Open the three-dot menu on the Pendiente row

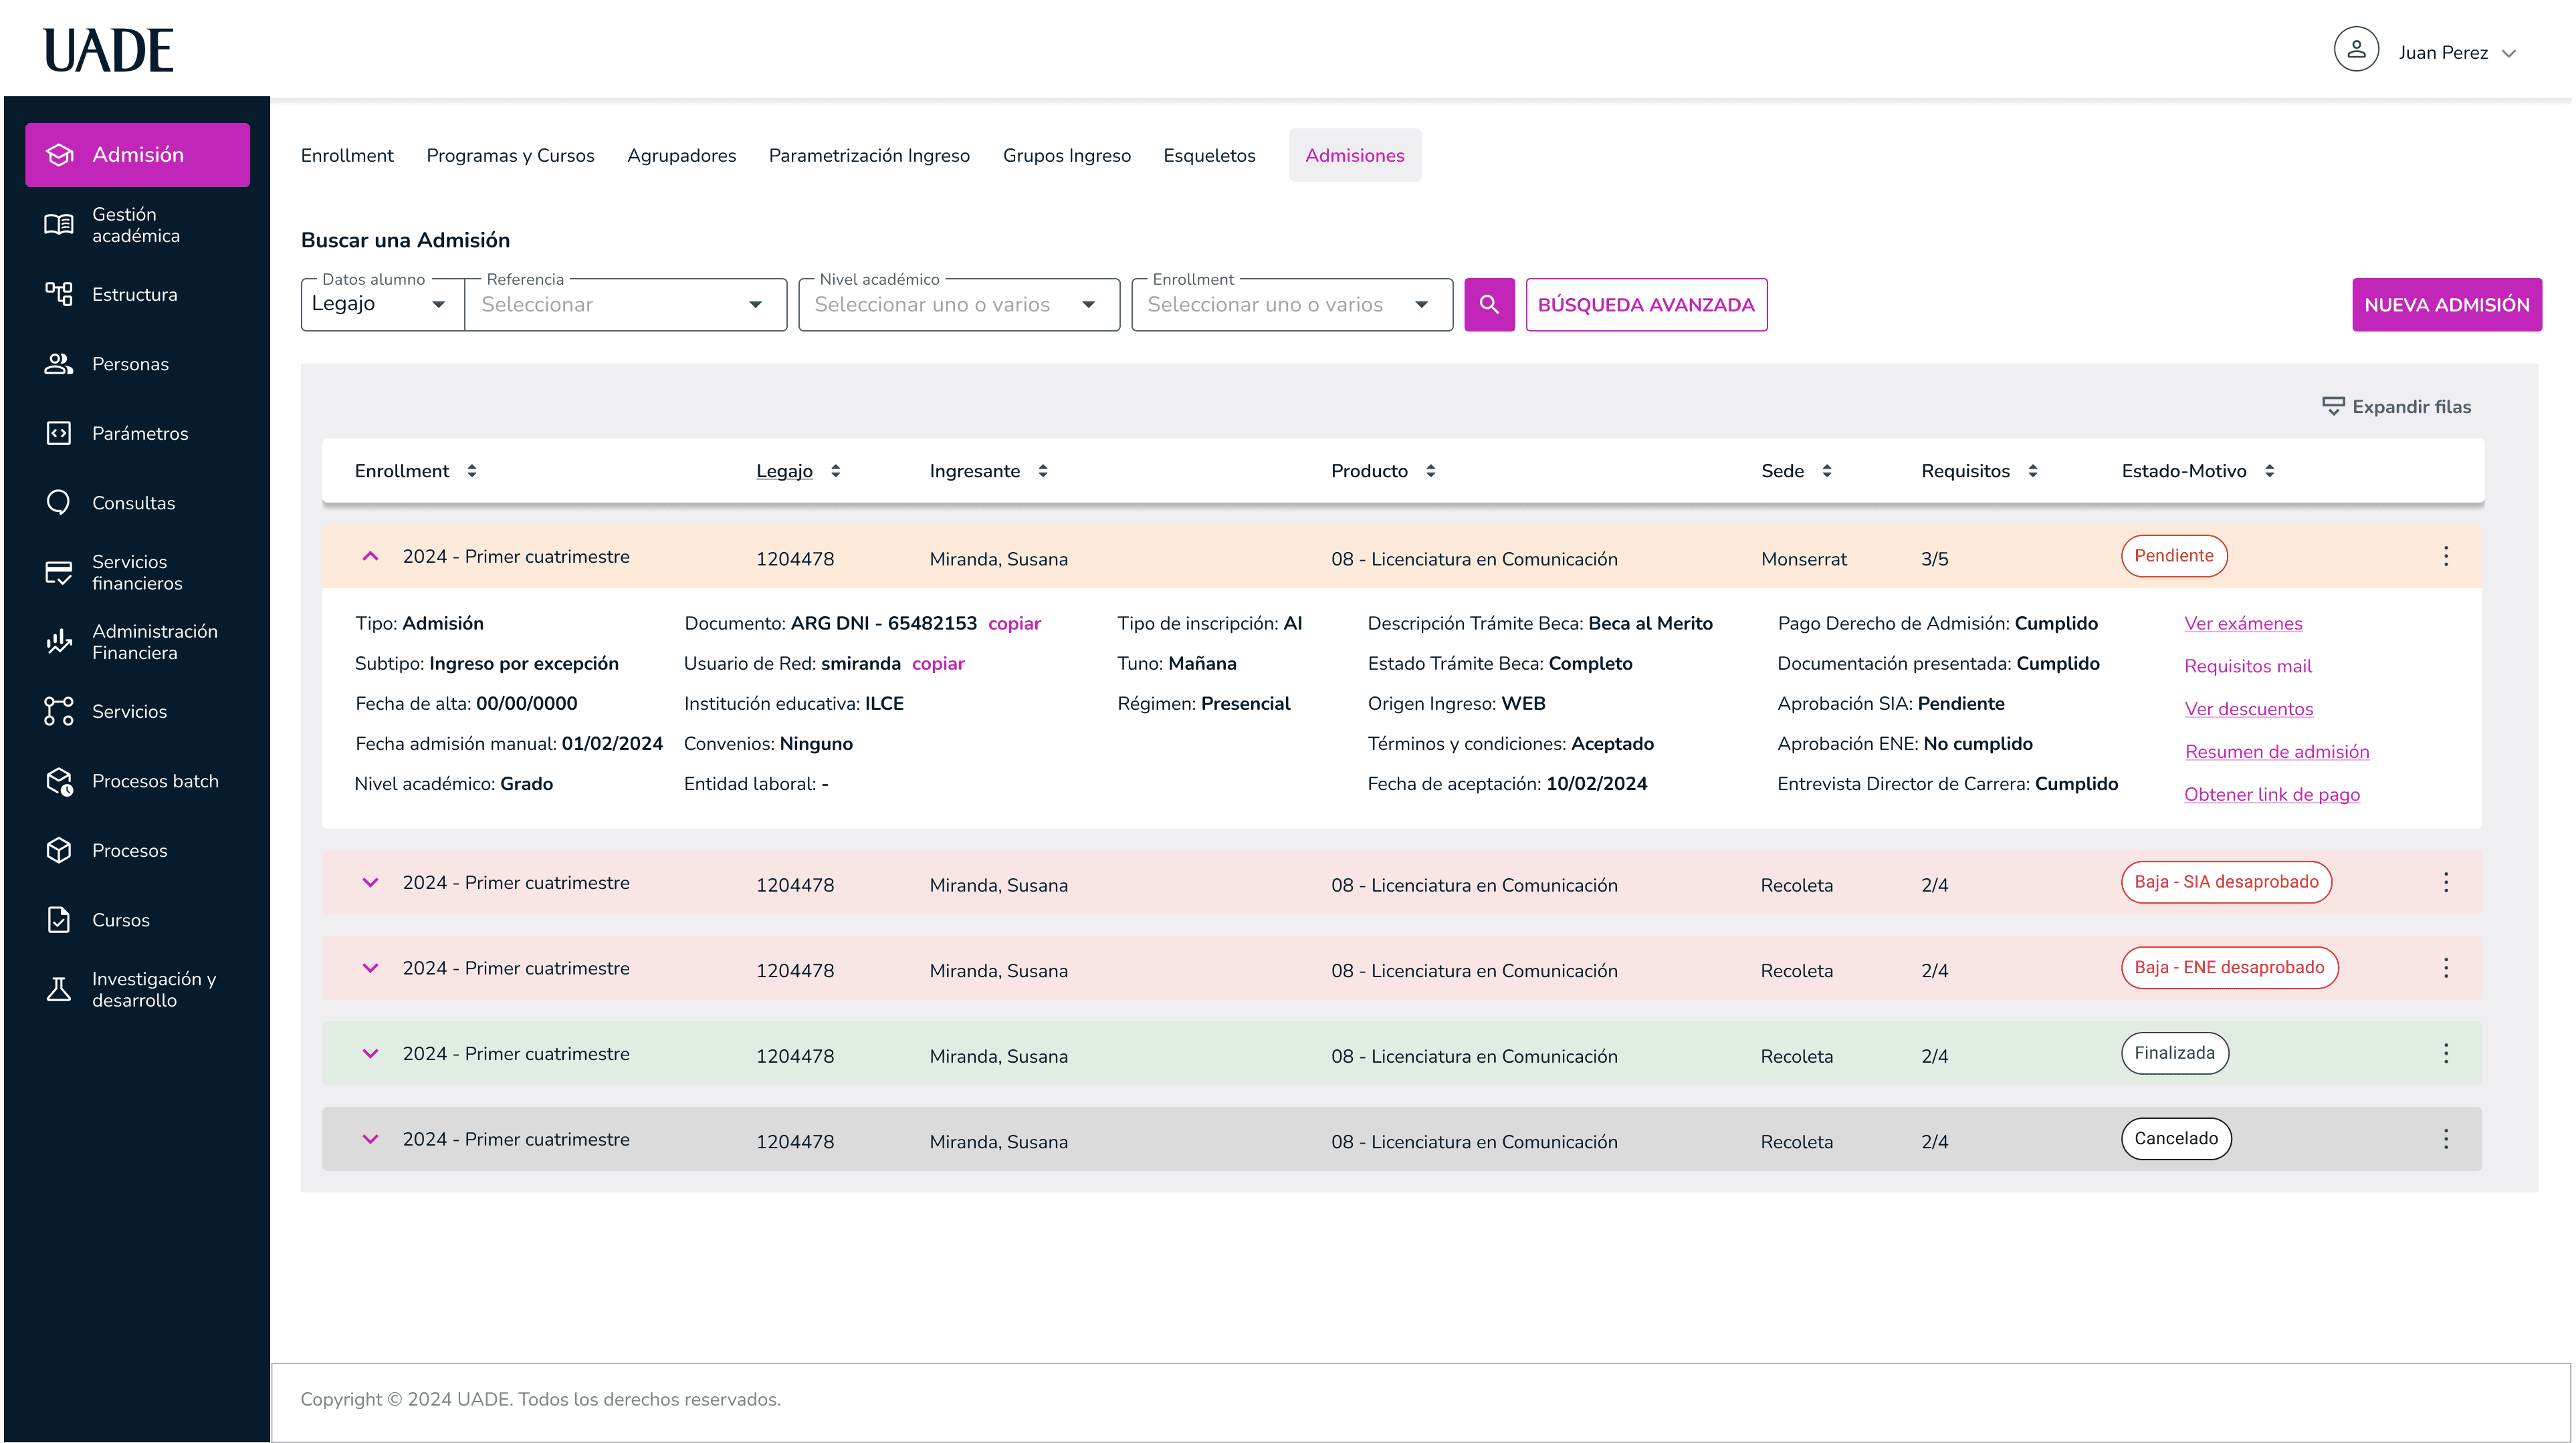[x=2445, y=557]
